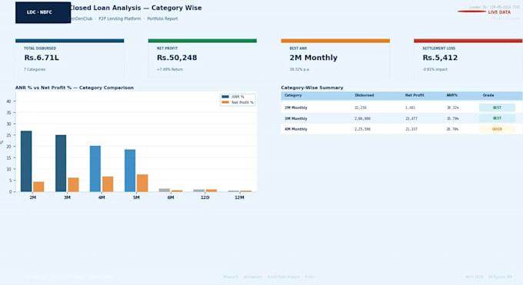Click the 'Category-Wise Summary' heading
The width and height of the screenshot is (523, 285).
point(311,88)
